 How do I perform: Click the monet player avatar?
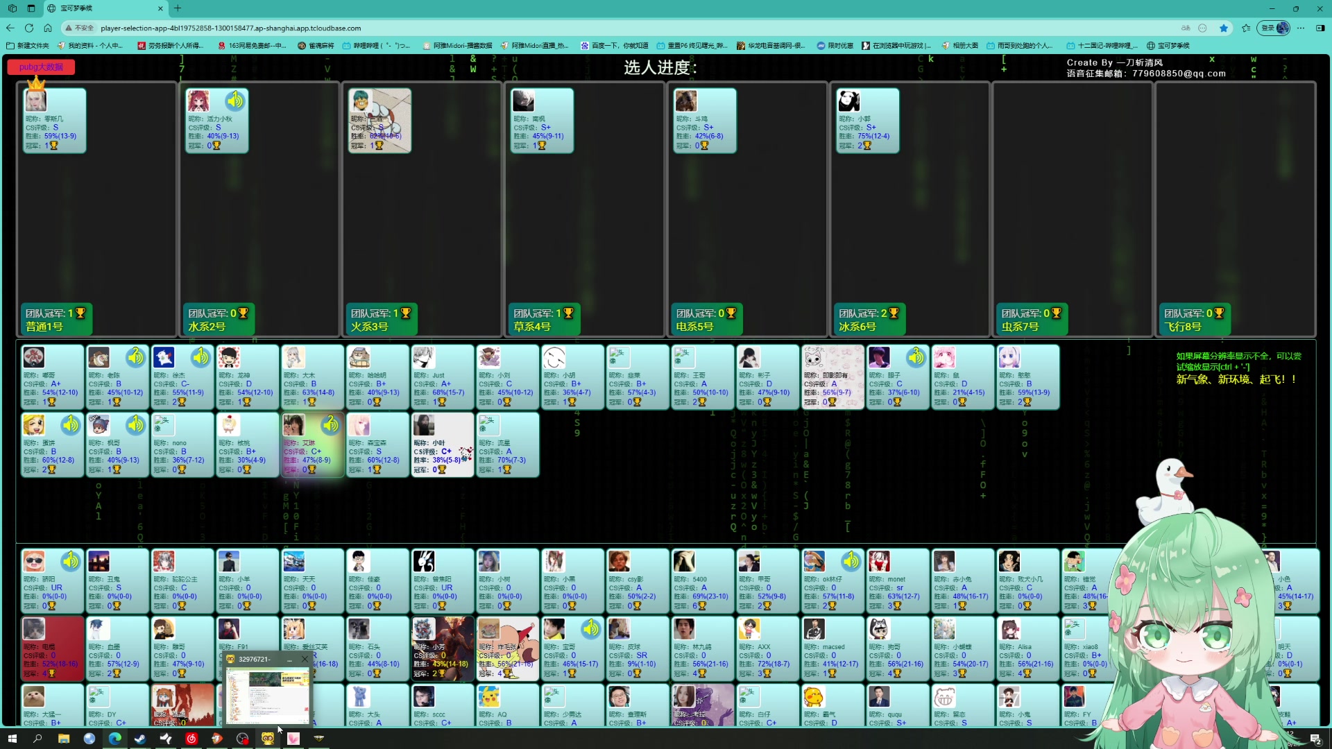pos(880,561)
